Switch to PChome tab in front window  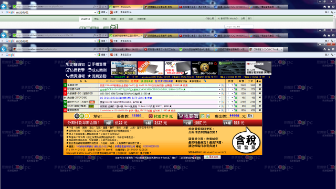click(x=125, y=49)
